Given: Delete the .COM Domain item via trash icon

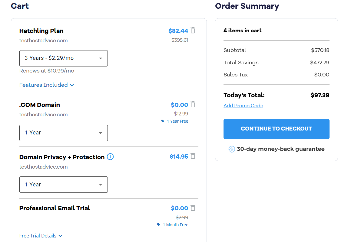Looking at the screenshot, I should [x=193, y=104].
